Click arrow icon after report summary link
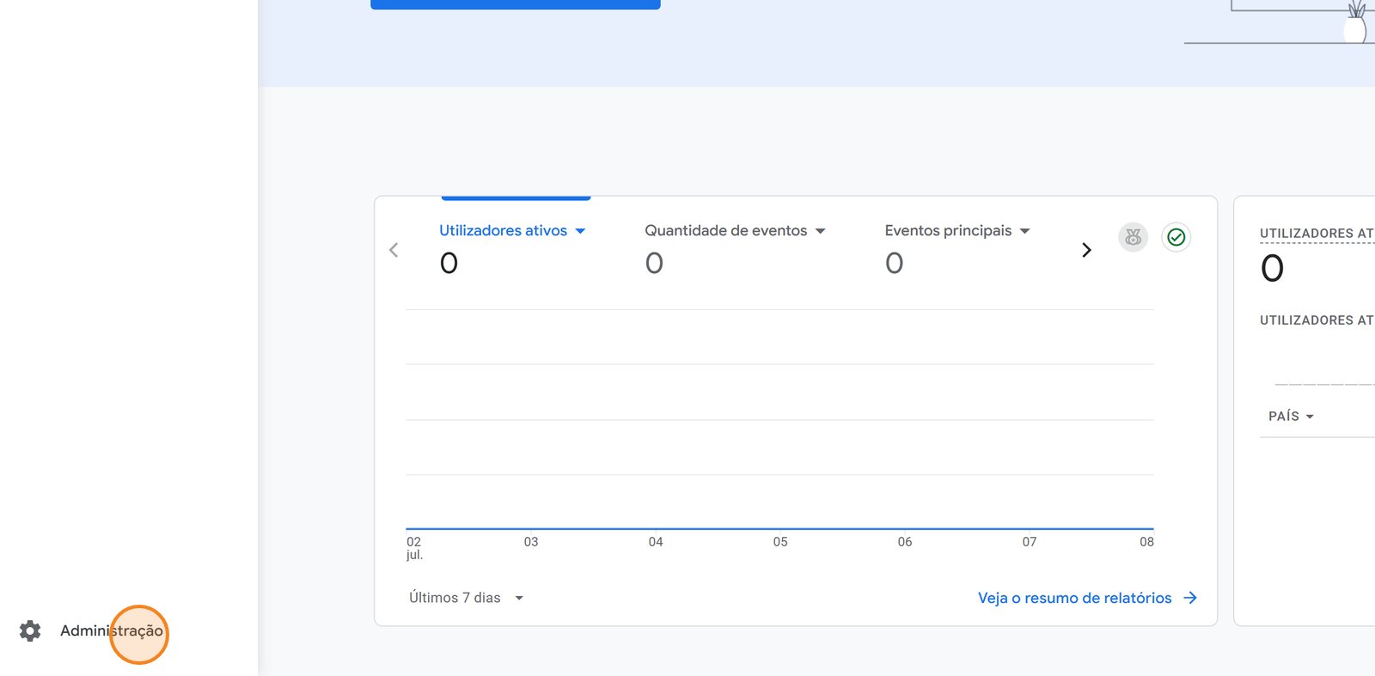The height and width of the screenshot is (676, 1375). click(x=1190, y=598)
